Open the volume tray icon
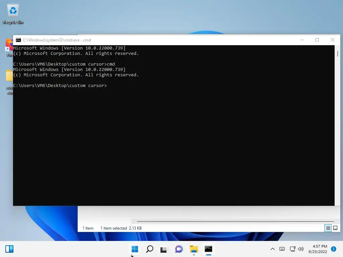 [301, 249]
